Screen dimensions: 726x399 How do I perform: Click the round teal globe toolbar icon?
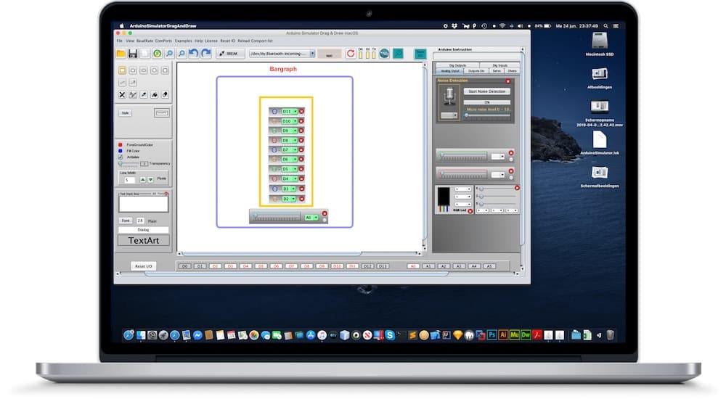point(384,54)
